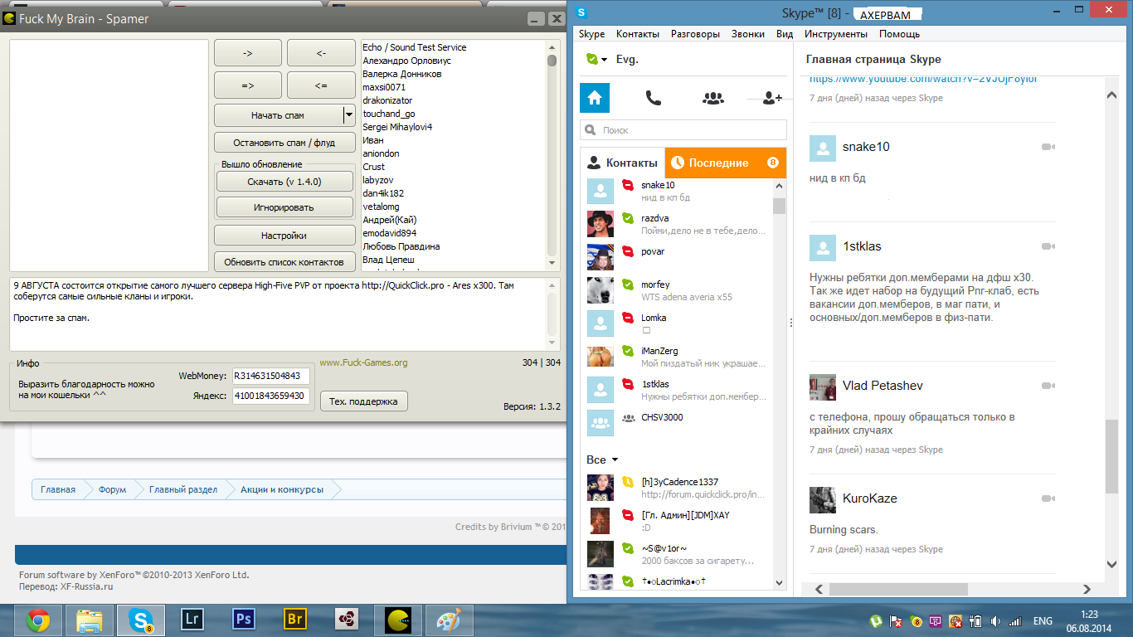1133x637 pixels.
Task: Open Контакты menu in Skype
Action: pos(638,34)
